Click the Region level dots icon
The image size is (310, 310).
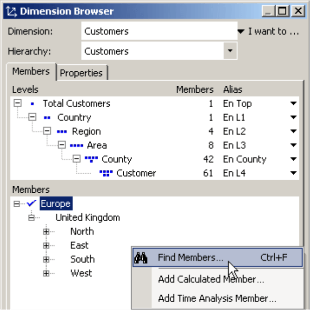click(x=62, y=132)
